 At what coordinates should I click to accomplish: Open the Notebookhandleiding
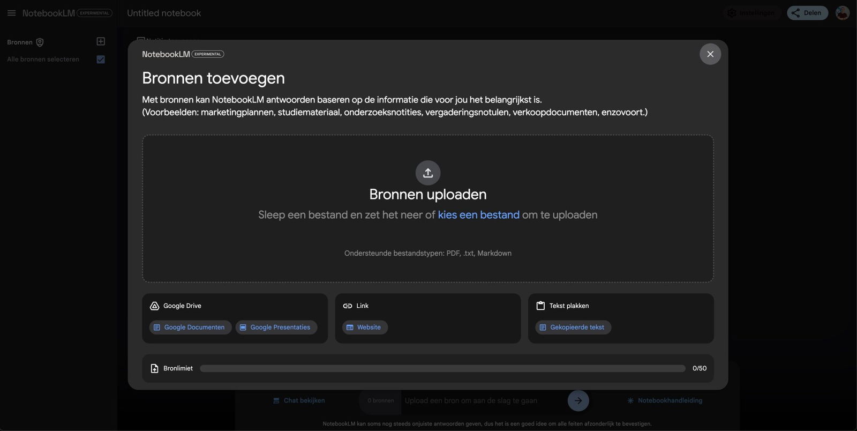click(665, 400)
